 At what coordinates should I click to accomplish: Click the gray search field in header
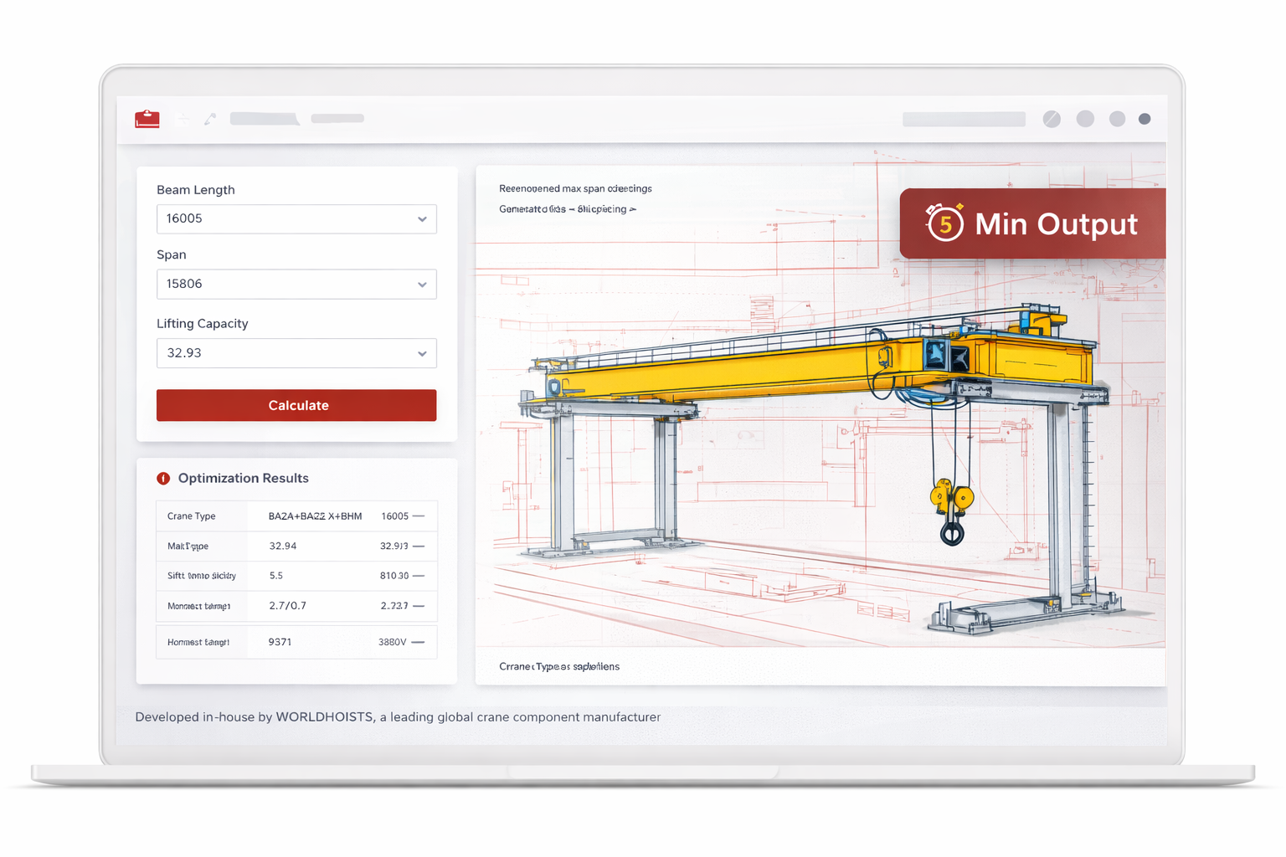pyautogui.click(x=964, y=119)
